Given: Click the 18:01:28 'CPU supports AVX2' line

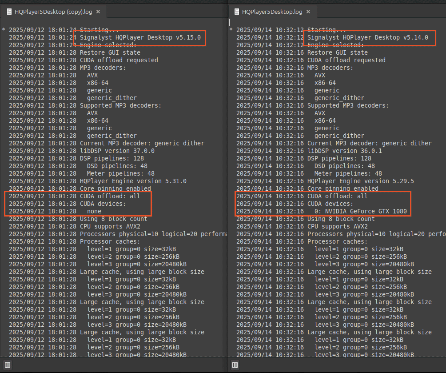Looking at the screenshot, I should [75, 226].
